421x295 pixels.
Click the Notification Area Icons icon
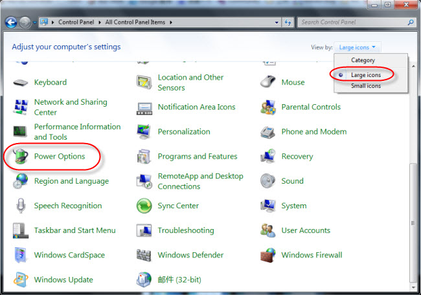point(144,108)
